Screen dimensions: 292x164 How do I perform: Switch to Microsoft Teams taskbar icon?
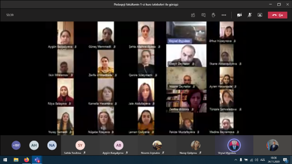click(37, 160)
